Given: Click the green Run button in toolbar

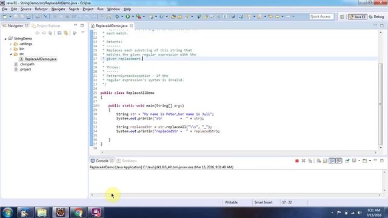Looking at the screenshot, I should (128, 16).
